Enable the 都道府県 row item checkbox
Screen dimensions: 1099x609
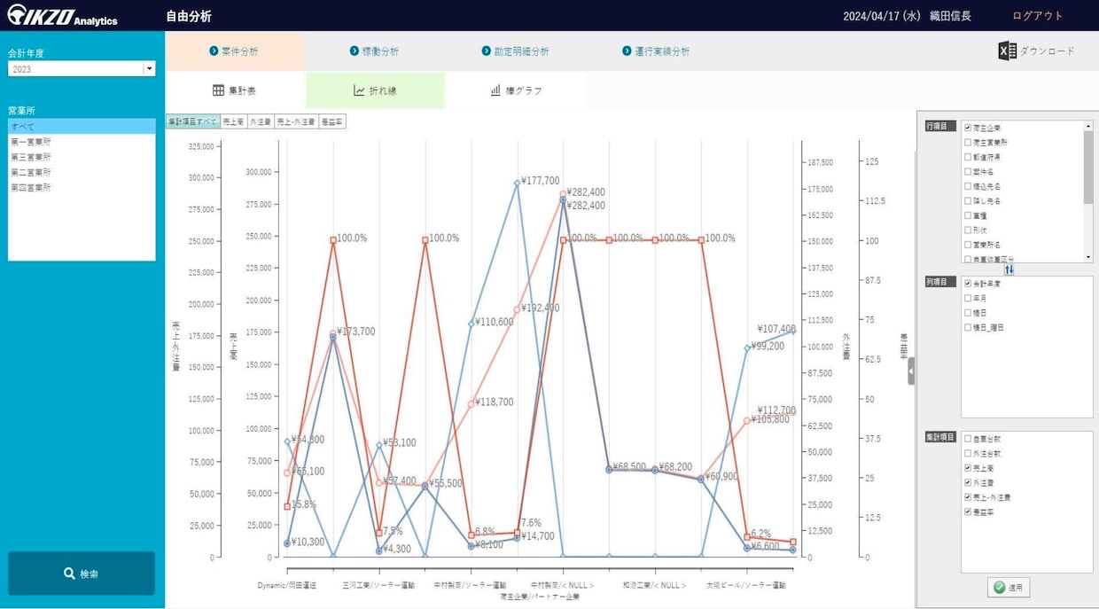click(x=968, y=157)
